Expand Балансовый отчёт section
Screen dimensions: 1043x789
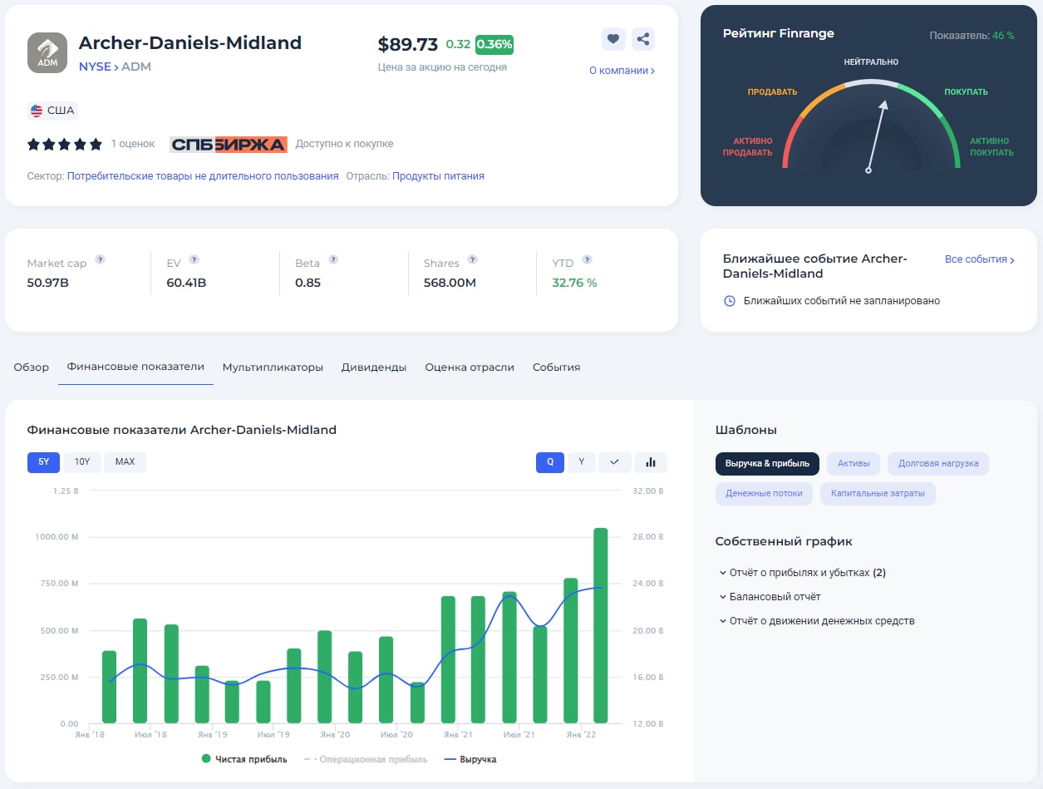tap(770, 597)
